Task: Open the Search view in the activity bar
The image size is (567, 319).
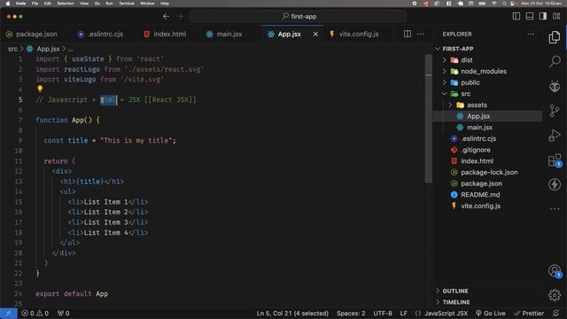Action: point(555,62)
